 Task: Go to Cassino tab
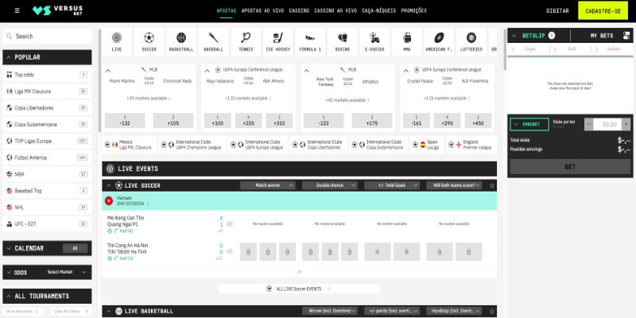[299, 11]
